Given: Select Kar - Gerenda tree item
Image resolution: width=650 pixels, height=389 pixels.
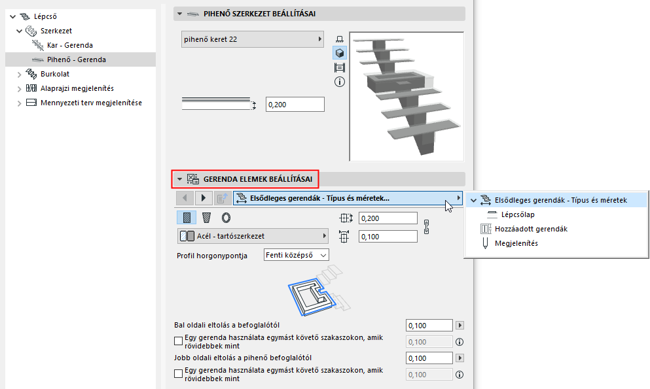Looking at the screenshot, I should (69, 45).
